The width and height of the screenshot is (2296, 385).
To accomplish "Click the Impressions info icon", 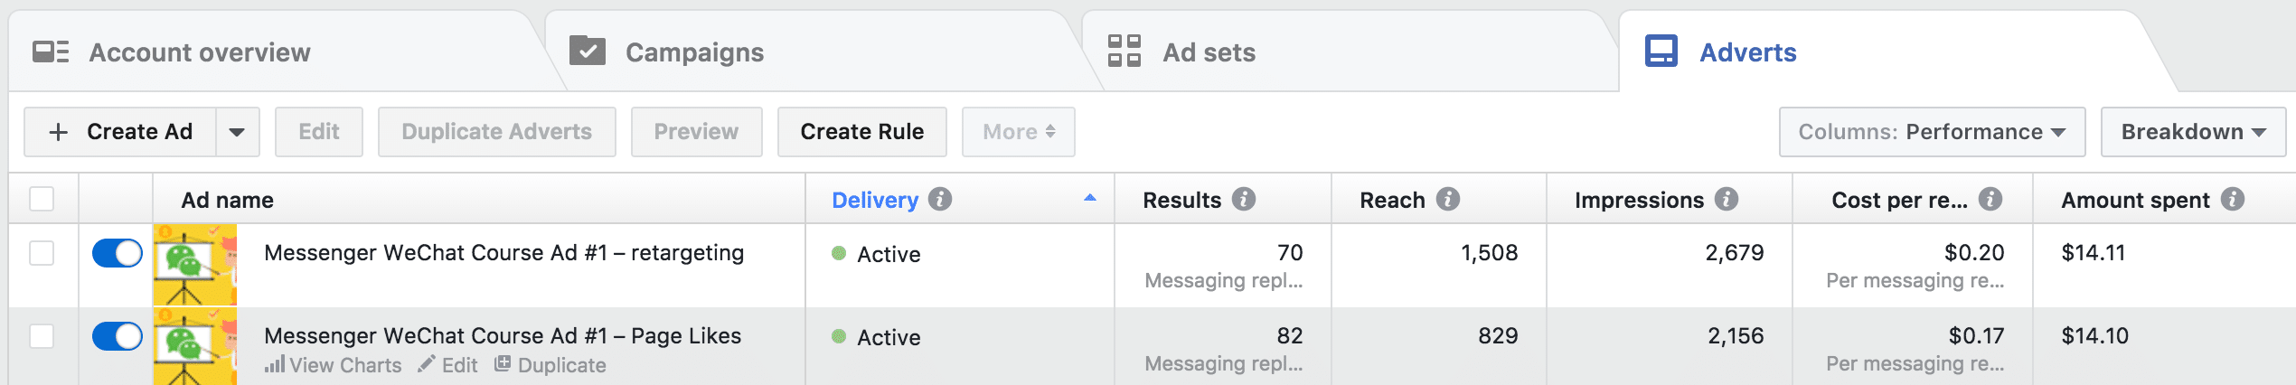I will click(1727, 199).
